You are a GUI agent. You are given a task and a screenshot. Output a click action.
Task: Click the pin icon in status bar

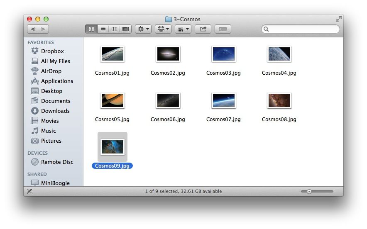[x=29, y=191]
